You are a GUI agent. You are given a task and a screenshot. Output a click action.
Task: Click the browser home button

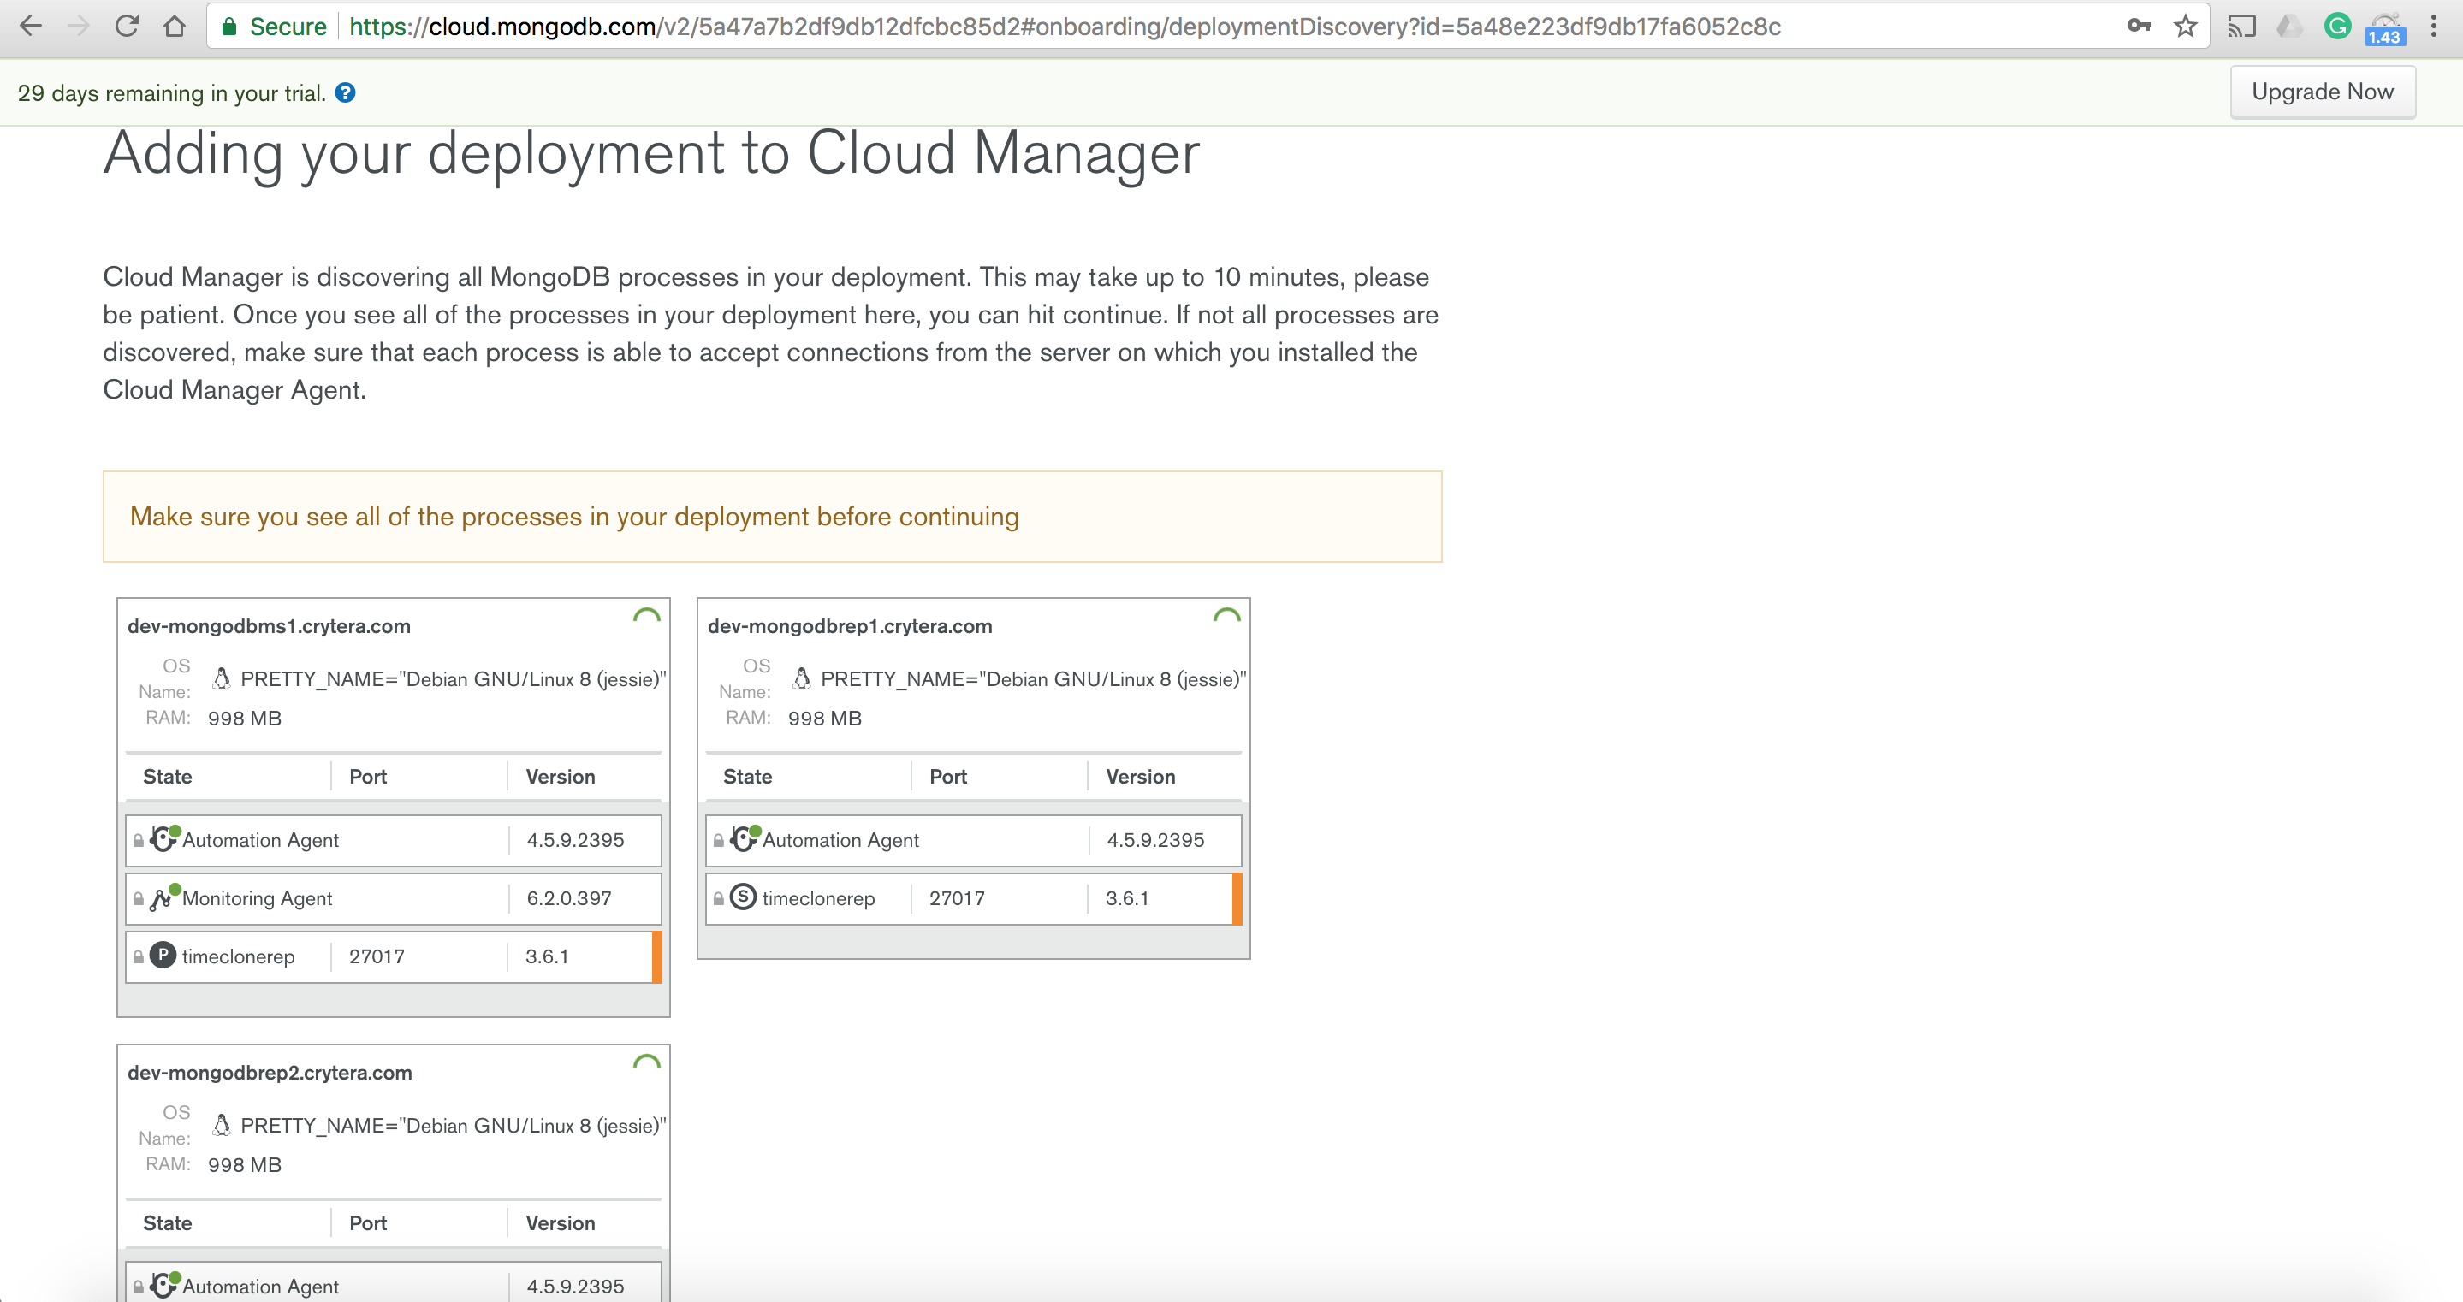point(174,27)
